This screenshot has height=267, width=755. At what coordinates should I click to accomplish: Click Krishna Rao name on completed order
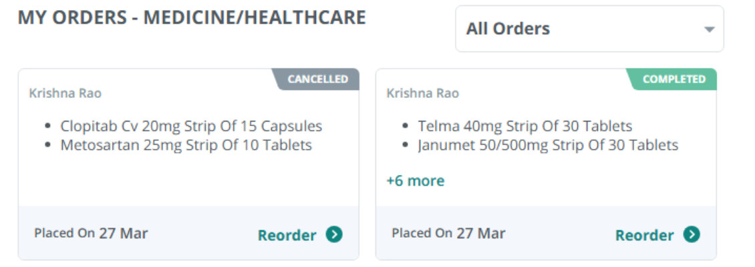(423, 93)
